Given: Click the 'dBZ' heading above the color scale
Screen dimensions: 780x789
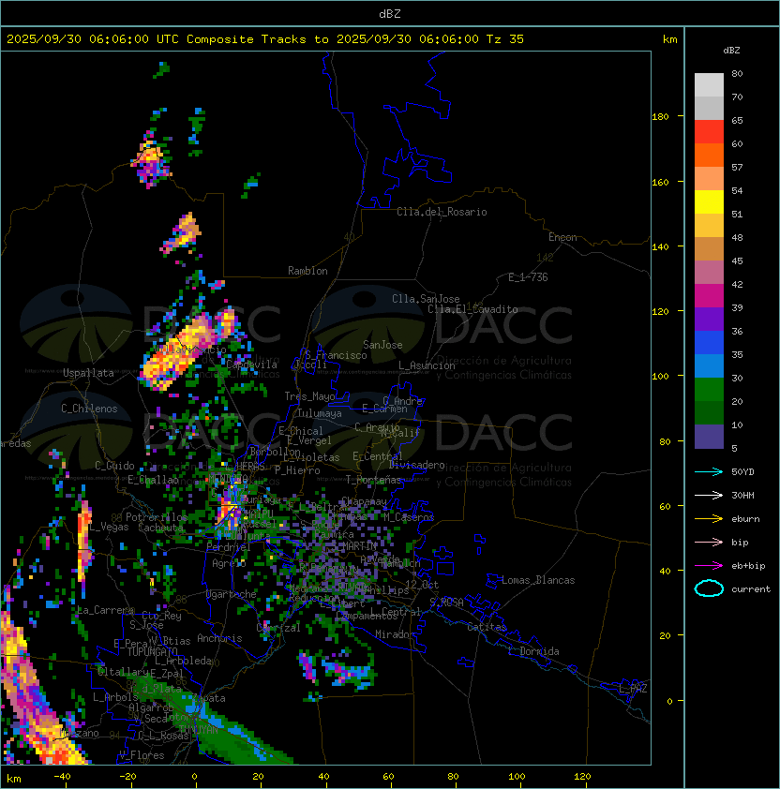Looking at the screenshot, I should [x=731, y=51].
